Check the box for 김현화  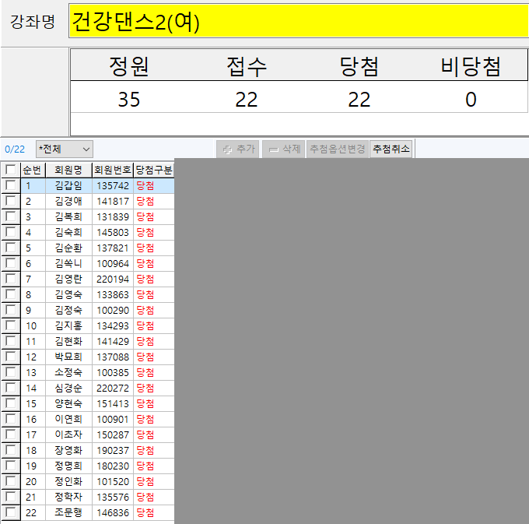point(10,341)
